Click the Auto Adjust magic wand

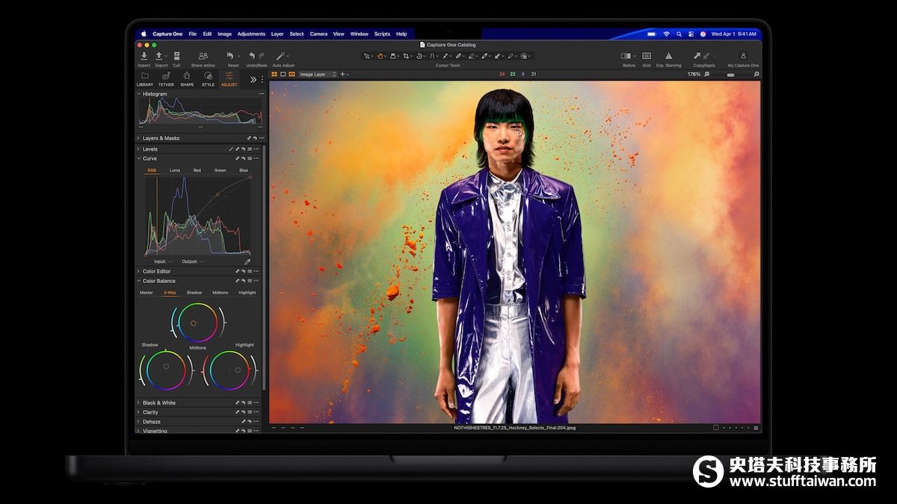pos(282,57)
